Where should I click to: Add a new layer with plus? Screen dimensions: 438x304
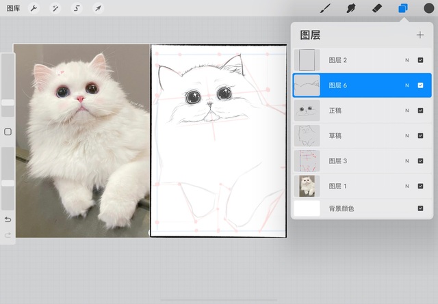point(420,35)
